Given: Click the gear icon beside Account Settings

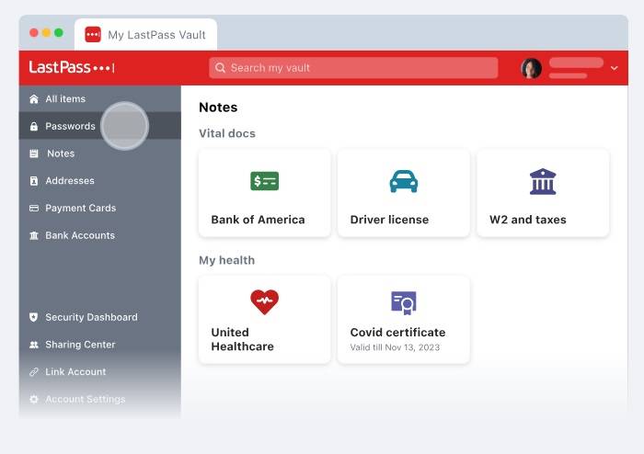Looking at the screenshot, I should coord(34,399).
